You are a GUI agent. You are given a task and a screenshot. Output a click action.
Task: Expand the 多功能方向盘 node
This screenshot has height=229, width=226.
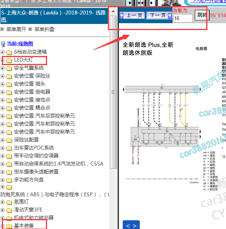2,180
